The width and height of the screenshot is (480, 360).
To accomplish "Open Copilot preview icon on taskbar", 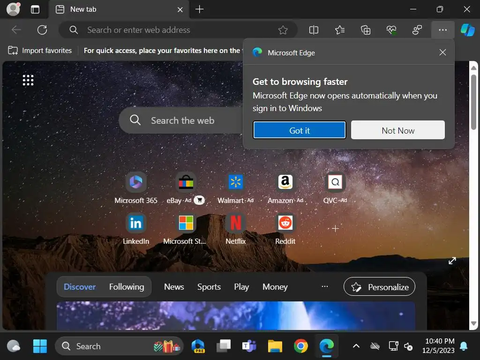I will tap(198, 346).
